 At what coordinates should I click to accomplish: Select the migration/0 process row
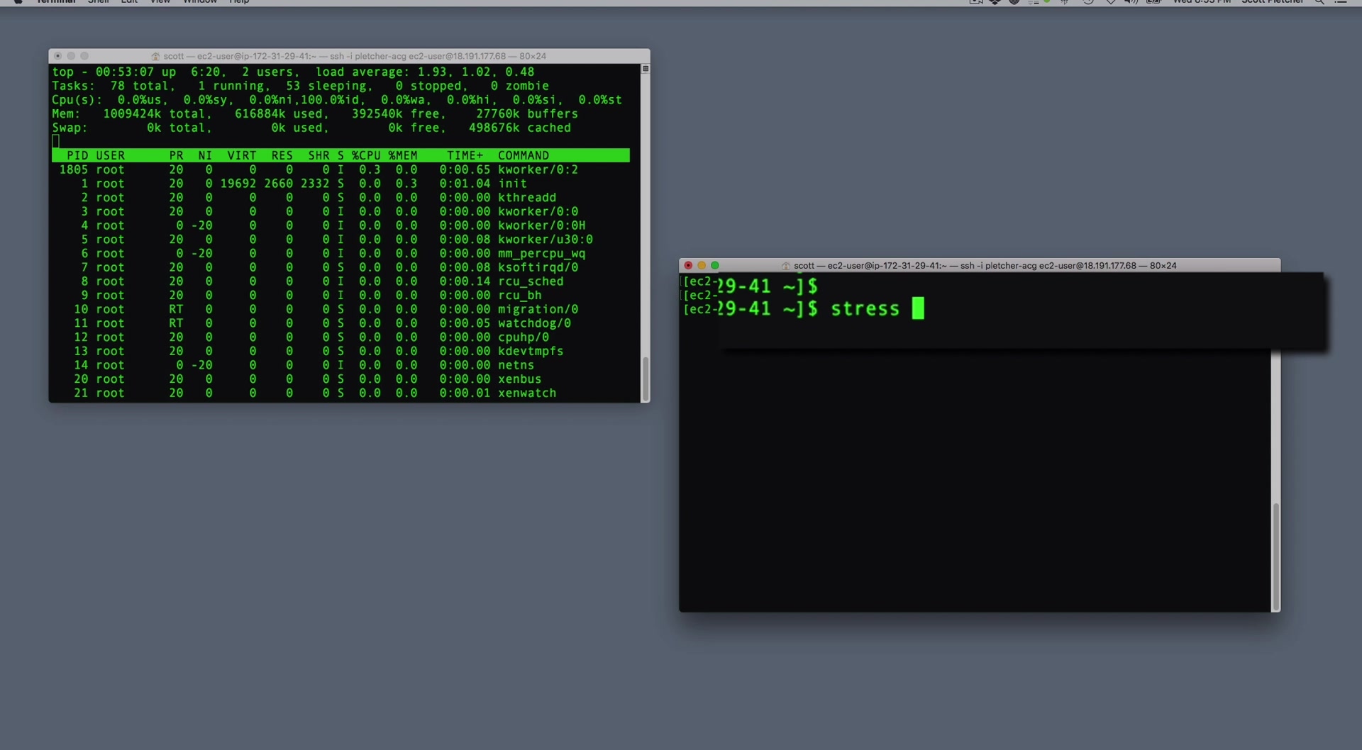340,309
